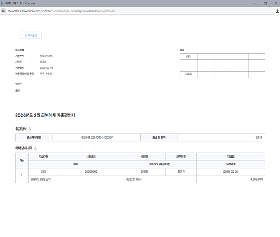This screenshot has height=237, width=280.
Task: Click the employee code 26020902
Action: pyautogui.click(x=91, y=172)
